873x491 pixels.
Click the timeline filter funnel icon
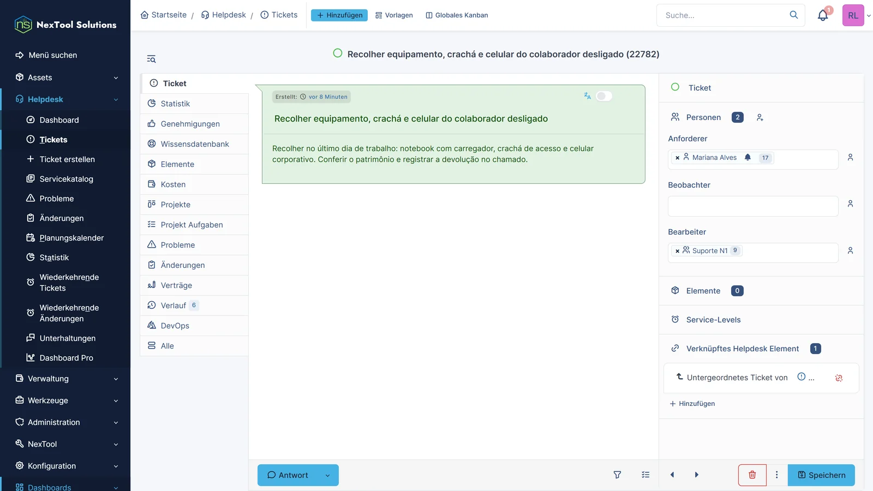617,475
